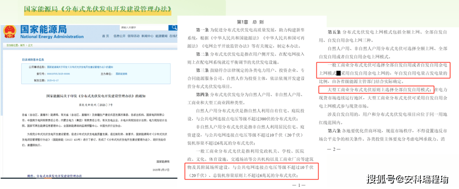
Task: Click the 首页 breadcrumb link
Action: coord(22,45)
